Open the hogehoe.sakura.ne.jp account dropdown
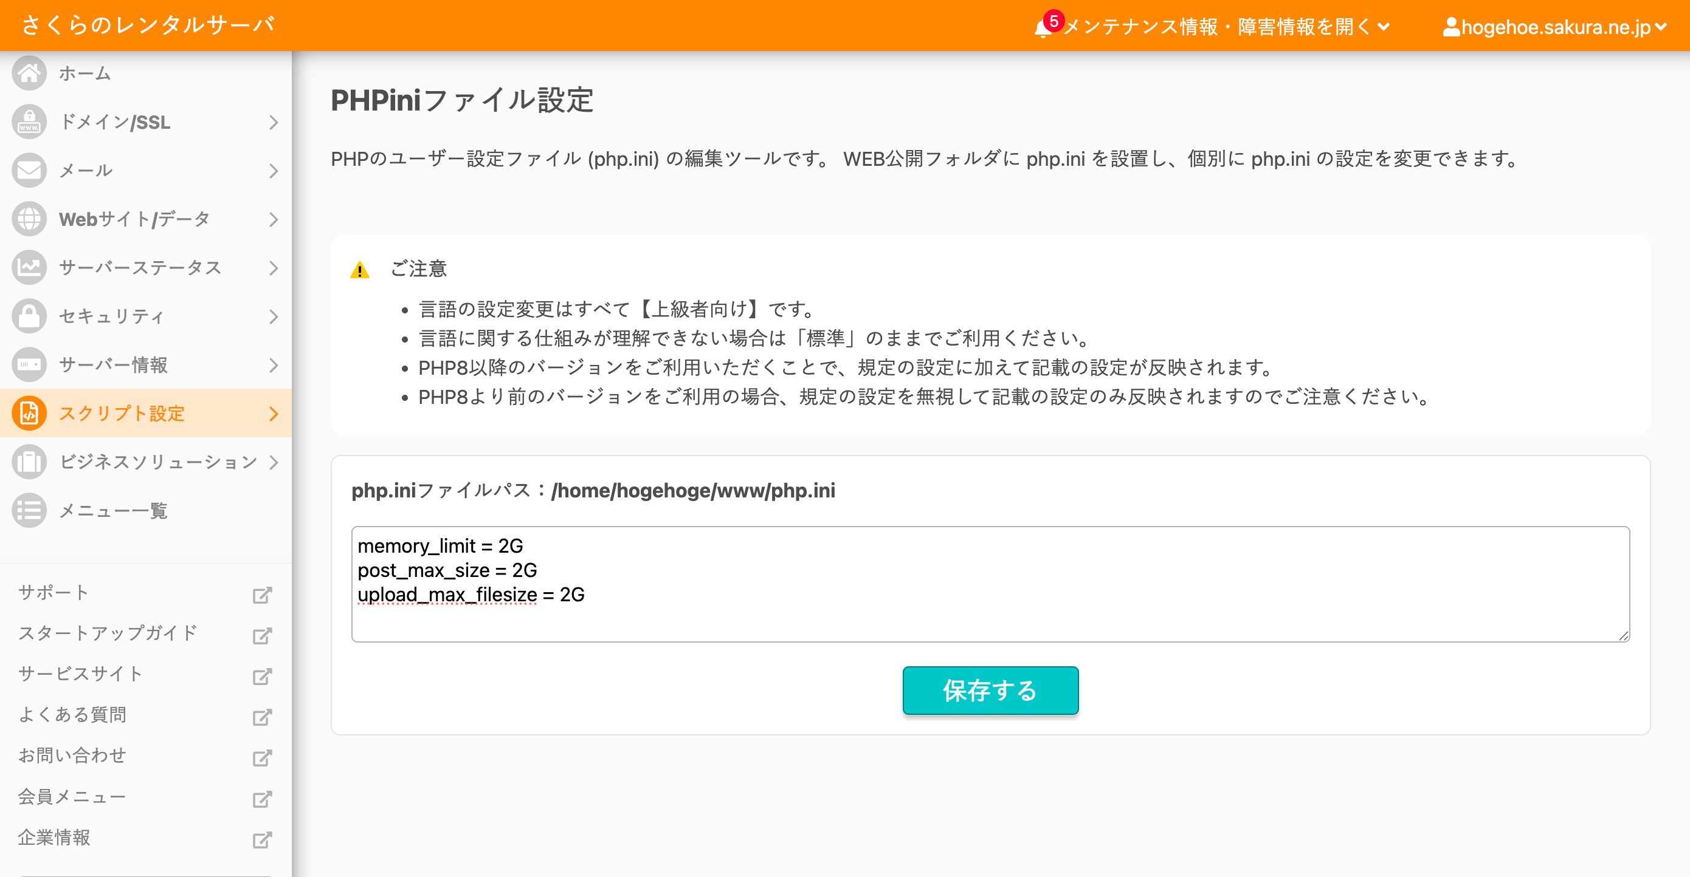Image resolution: width=1690 pixels, height=877 pixels. 1555,27
